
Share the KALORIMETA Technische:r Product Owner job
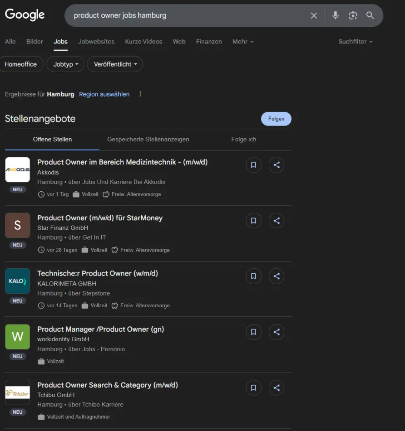point(277,276)
